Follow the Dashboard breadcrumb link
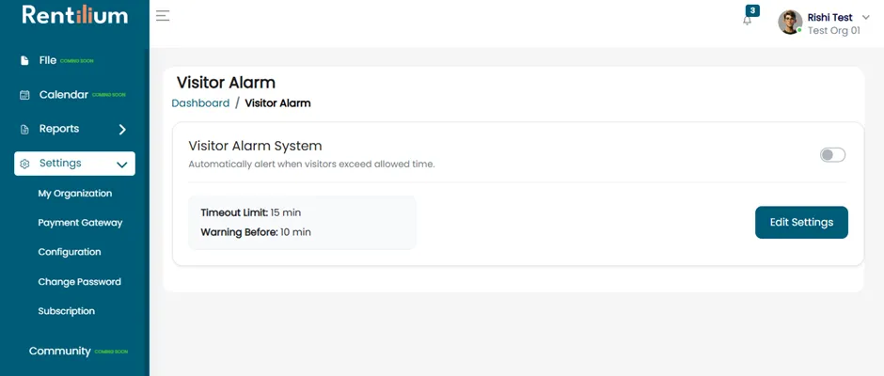884x376 pixels. [200, 103]
